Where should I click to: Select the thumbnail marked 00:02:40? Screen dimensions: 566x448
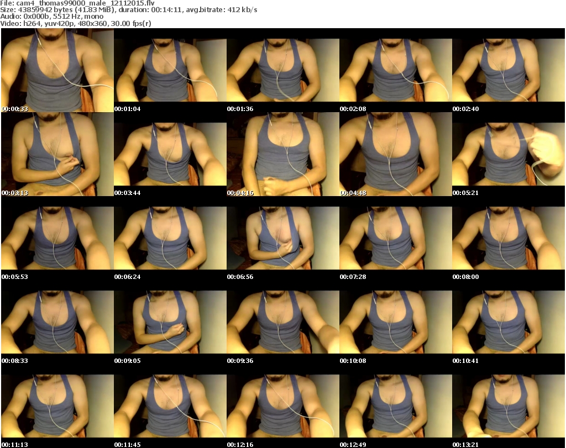coord(509,70)
